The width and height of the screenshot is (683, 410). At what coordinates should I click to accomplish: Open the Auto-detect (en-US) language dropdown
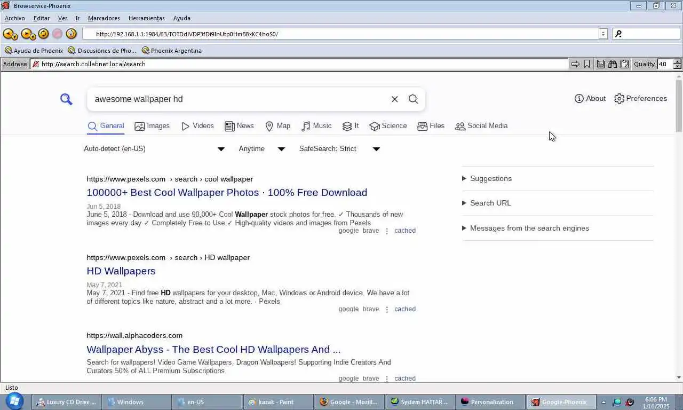pyautogui.click(x=155, y=149)
